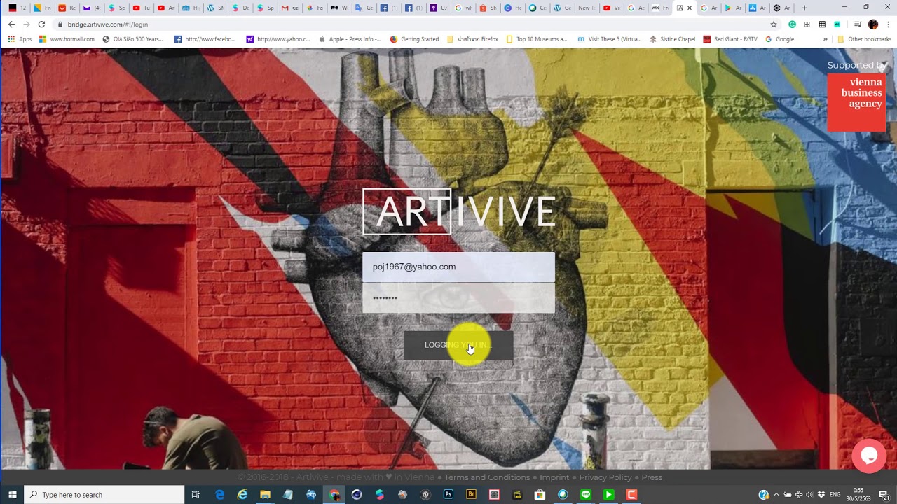Reload the current page
This screenshot has width=897, height=504.
coord(42,24)
